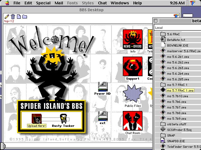Click the TF logo in BBS Desktop toolbar
Screen dimensions: 201x150
[176, 16]
